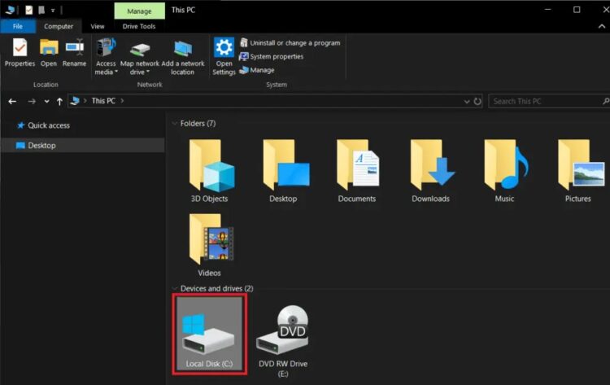Expand the chevron after This PC breadcrumb
The width and height of the screenshot is (610, 385).
(x=122, y=101)
